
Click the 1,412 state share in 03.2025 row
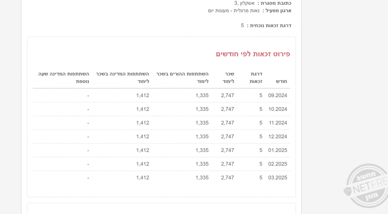142,178
